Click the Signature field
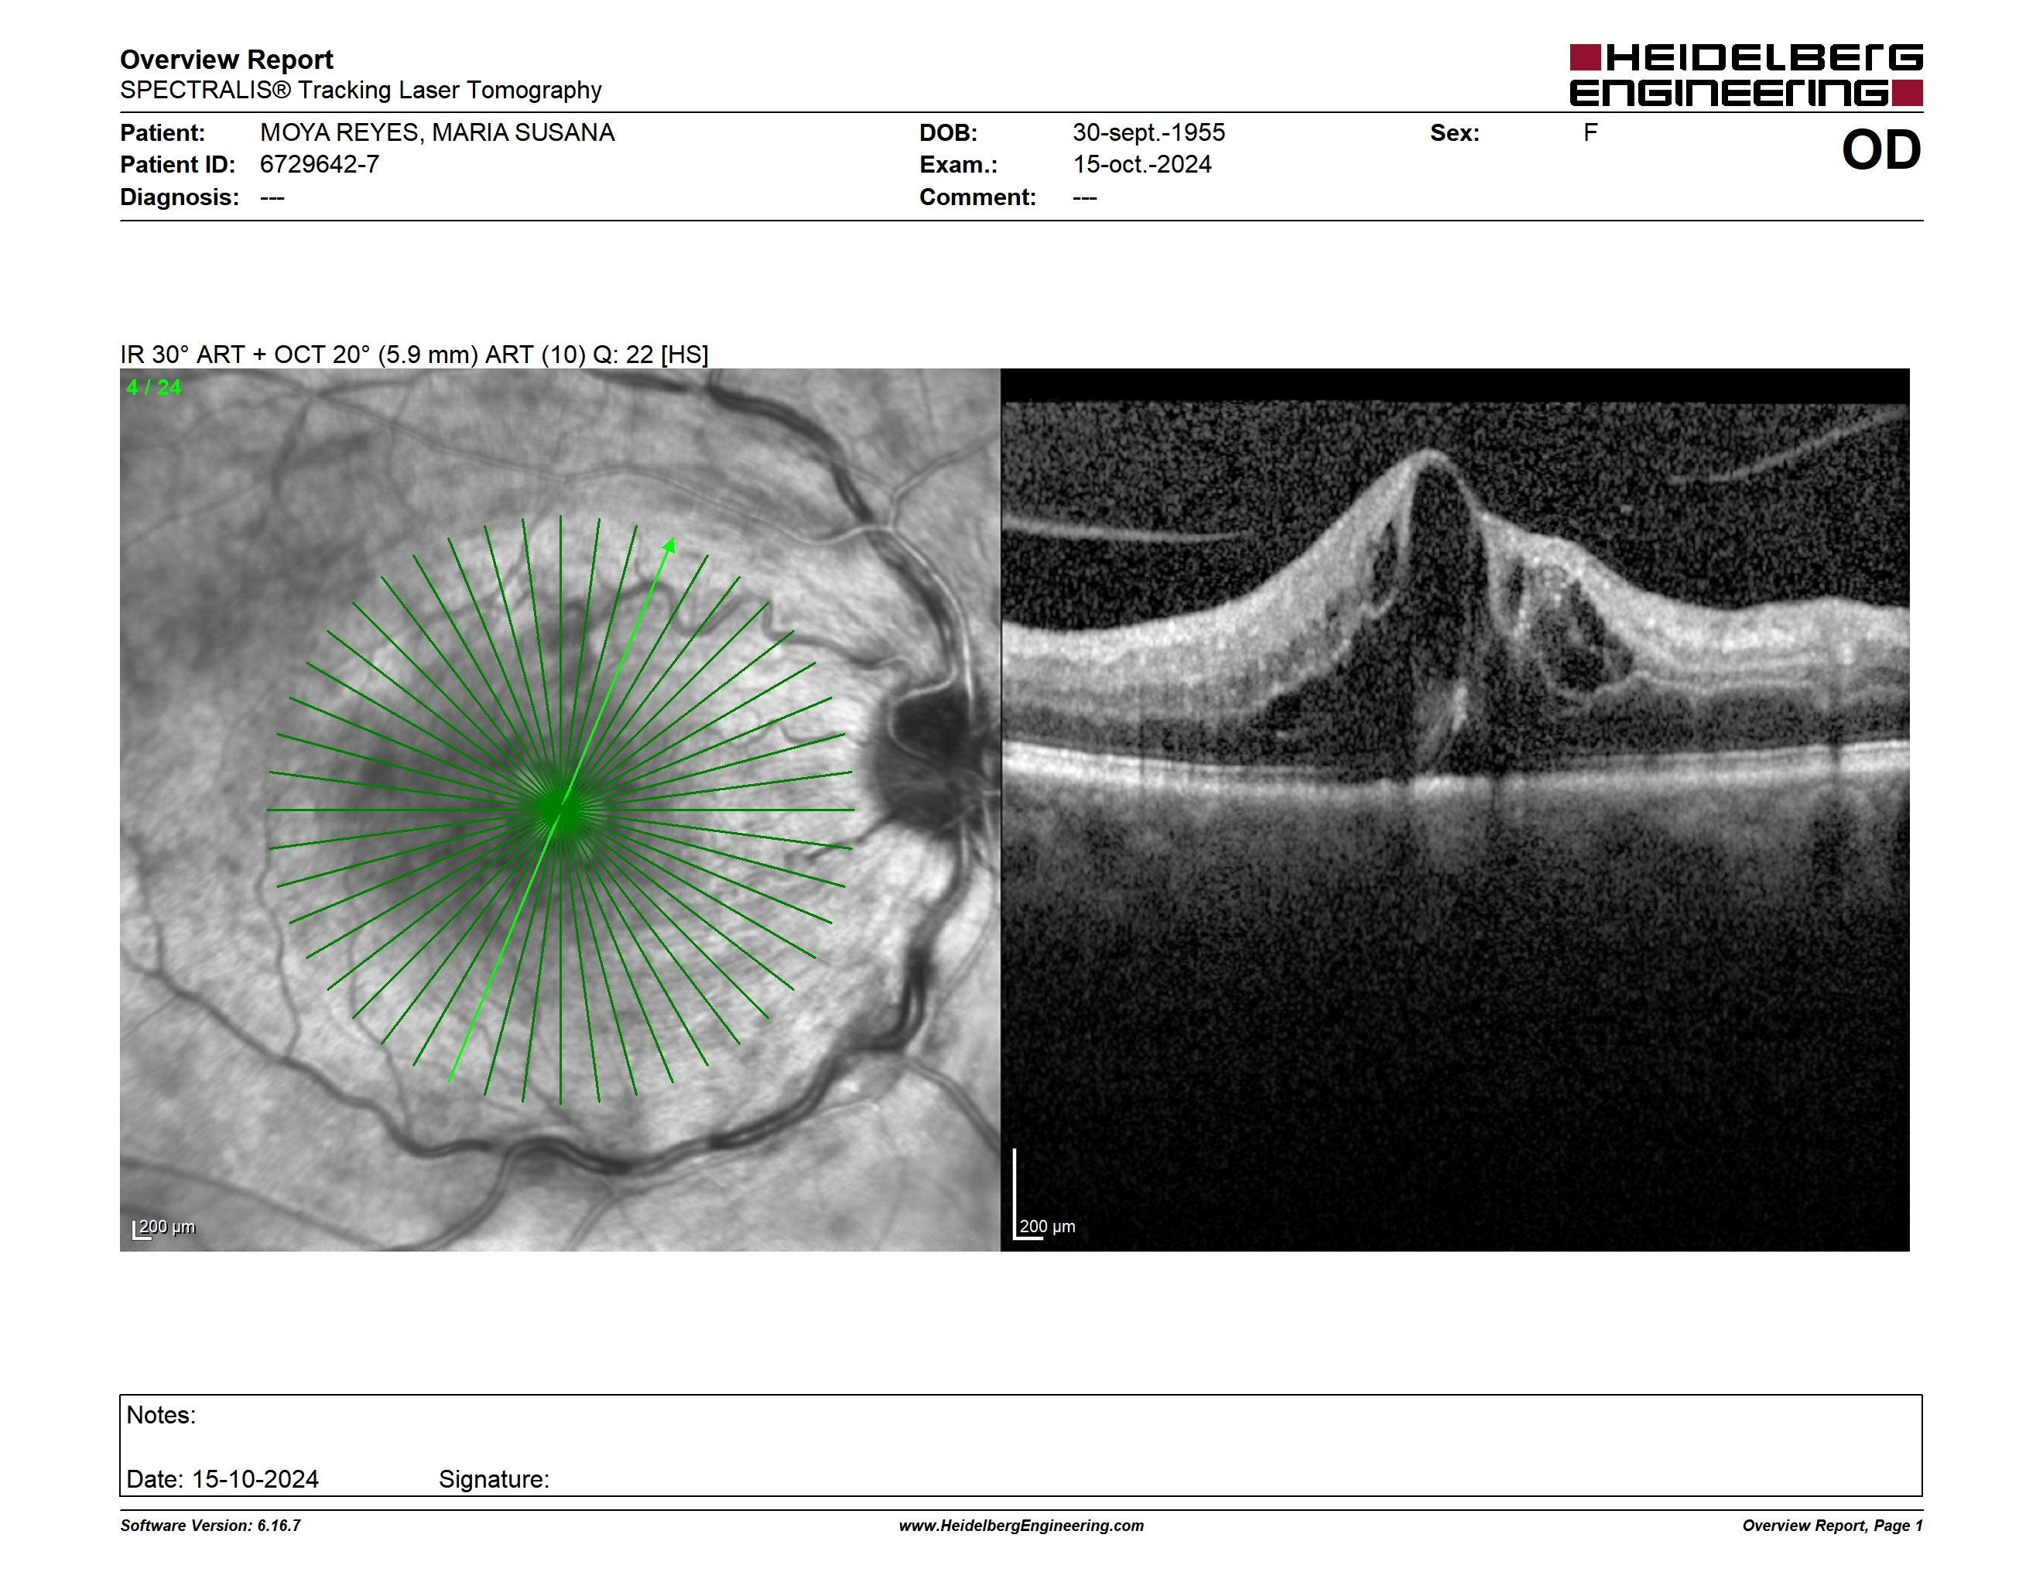The image size is (2043, 1579). click(494, 1479)
